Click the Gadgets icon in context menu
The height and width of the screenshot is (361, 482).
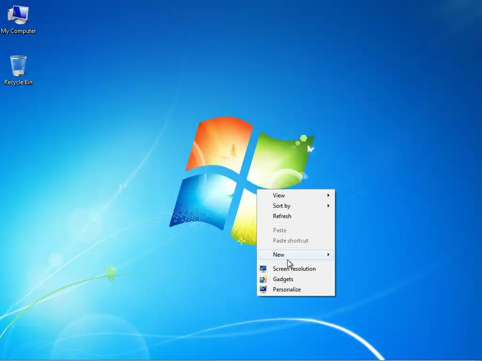click(x=263, y=279)
